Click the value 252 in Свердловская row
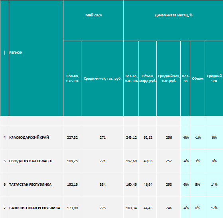This screenshot has width=223, height=218. point(168,161)
